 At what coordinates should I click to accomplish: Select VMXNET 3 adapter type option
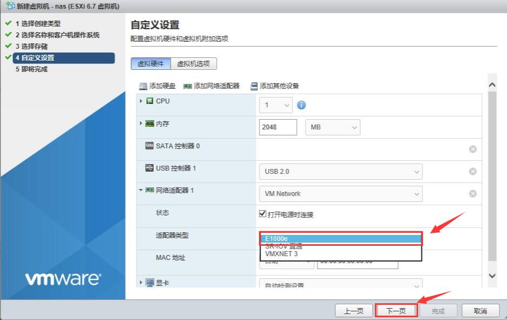[x=281, y=253]
